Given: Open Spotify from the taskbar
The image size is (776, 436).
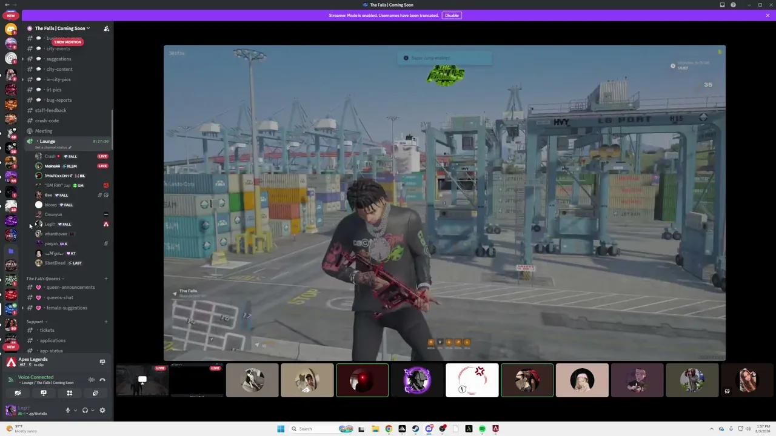Looking at the screenshot, I should pyautogui.click(x=482, y=429).
